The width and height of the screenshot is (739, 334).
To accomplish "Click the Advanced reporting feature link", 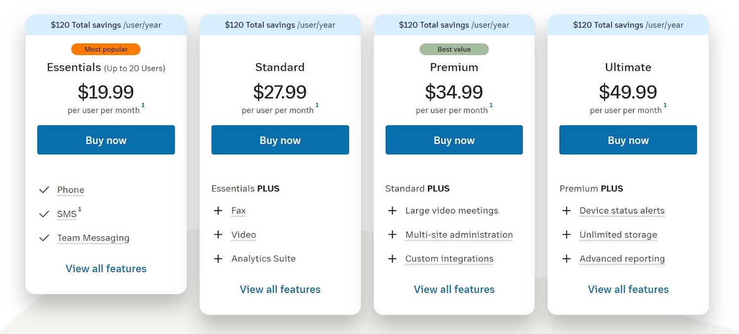I will click(x=622, y=259).
